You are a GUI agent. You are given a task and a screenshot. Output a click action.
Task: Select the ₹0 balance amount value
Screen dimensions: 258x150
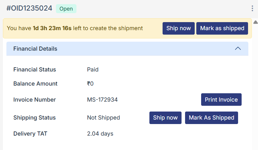90,84
